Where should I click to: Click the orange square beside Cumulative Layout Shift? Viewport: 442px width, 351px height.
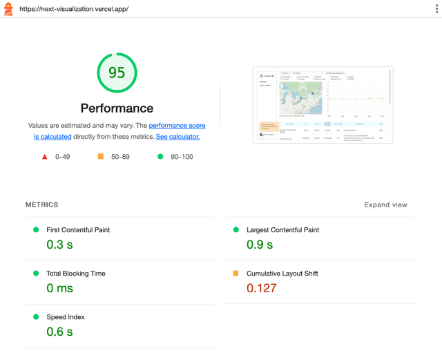click(x=236, y=273)
